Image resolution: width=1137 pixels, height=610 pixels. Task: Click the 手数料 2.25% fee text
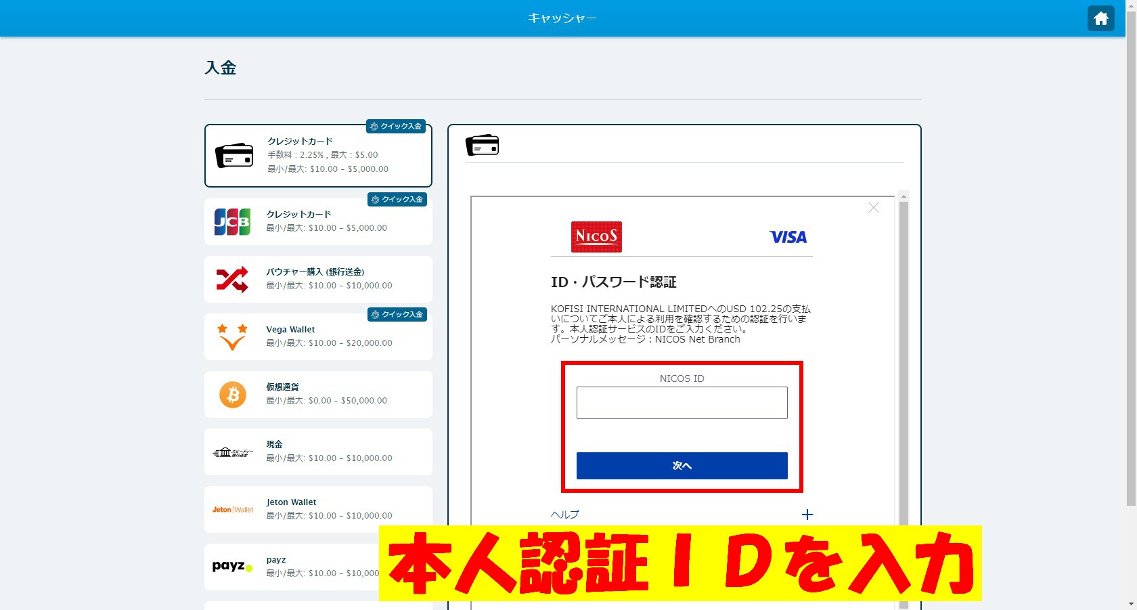click(x=322, y=155)
